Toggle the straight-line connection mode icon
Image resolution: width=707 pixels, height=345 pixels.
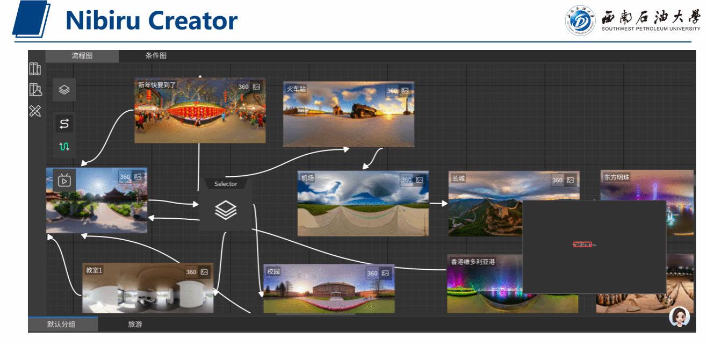[64, 124]
